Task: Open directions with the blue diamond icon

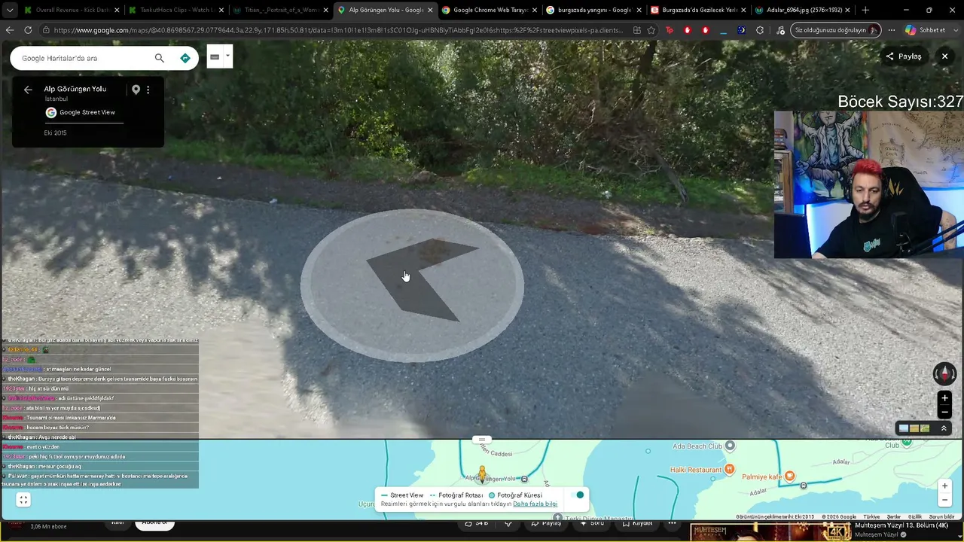Action: pyautogui.click(x=185, y=58)
